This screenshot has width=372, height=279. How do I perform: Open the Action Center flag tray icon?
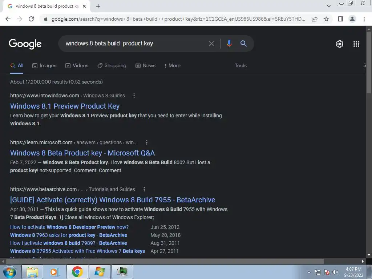coord(327,272)
